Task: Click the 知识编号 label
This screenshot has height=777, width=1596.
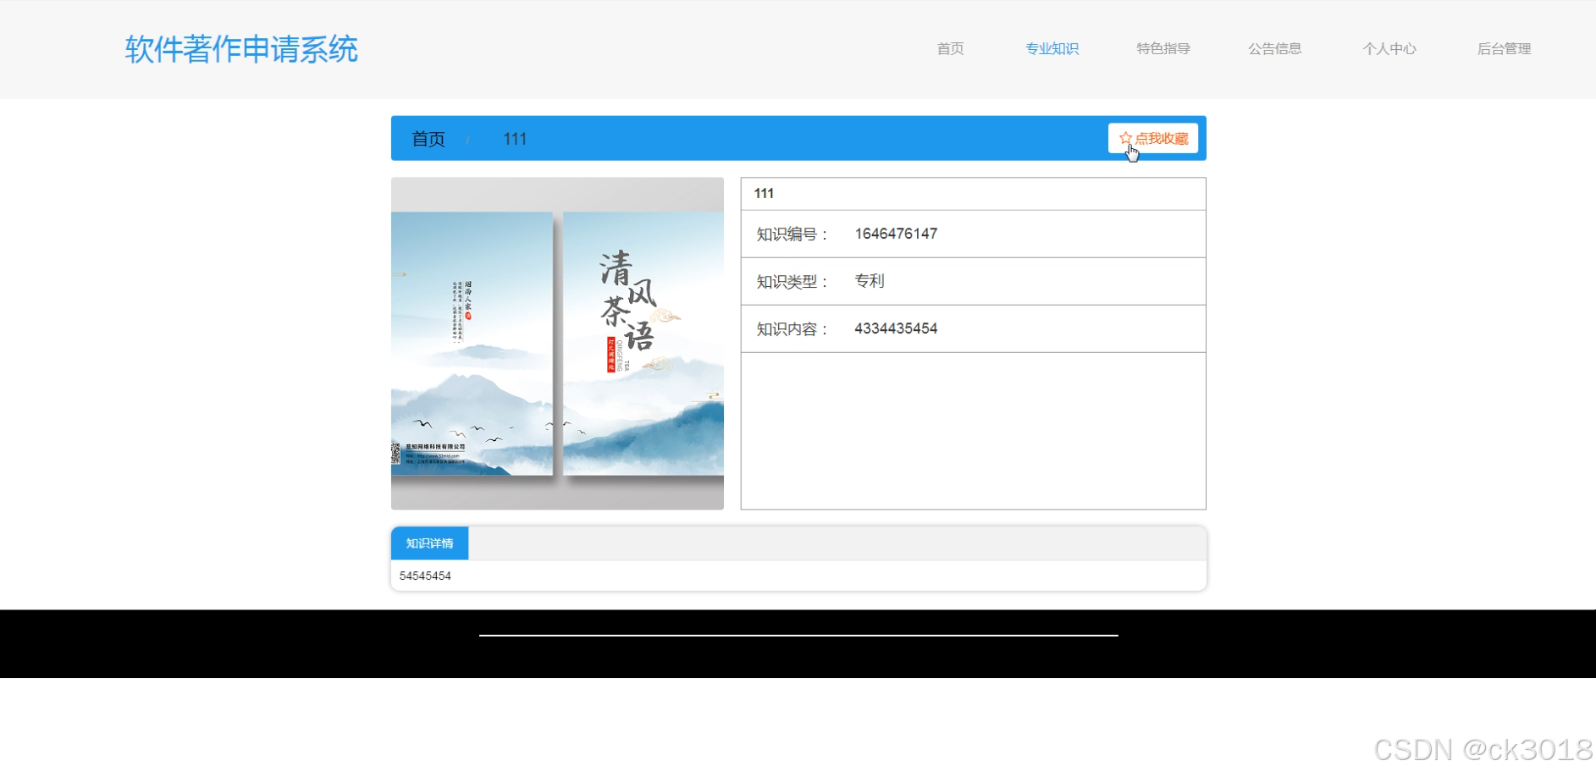Action: (792, 234)
